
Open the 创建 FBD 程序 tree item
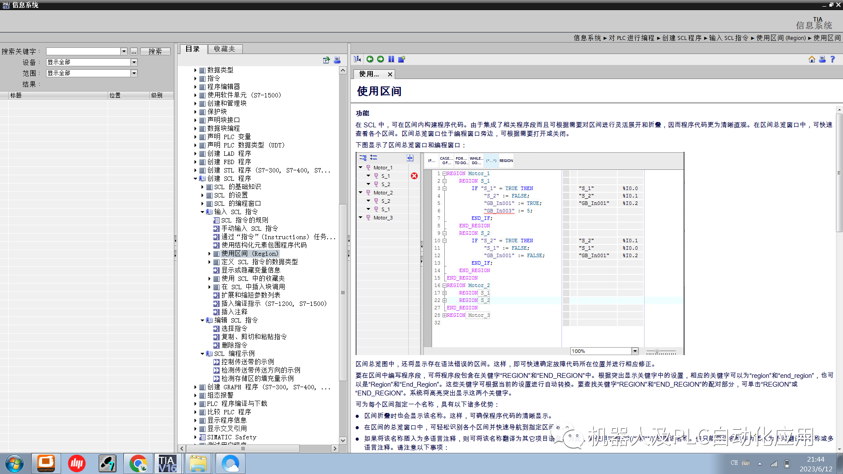[229, 162]
